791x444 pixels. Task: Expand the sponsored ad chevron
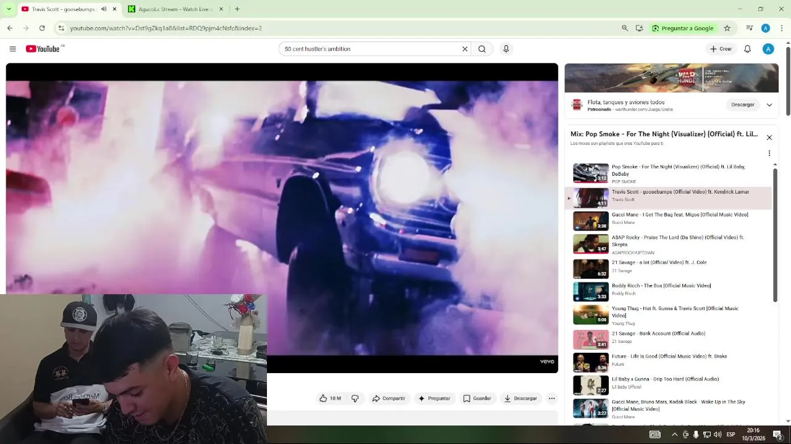(x=769, y=105)
